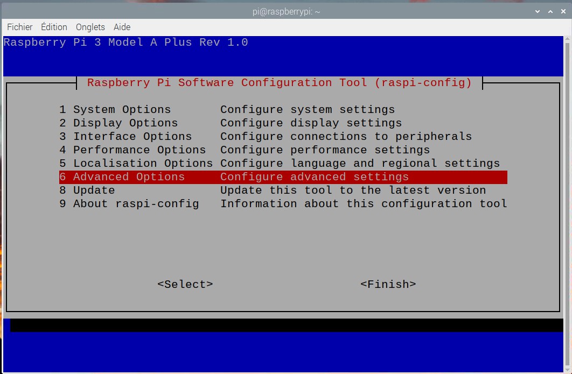
Task: Click the <Finish> button
Action: 388,284
